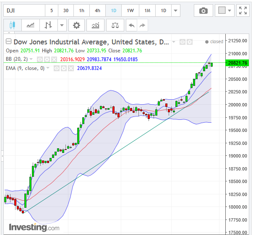Select the 4h interval
The height and width of the screenshot is (235, 253).
pos(97,10)
